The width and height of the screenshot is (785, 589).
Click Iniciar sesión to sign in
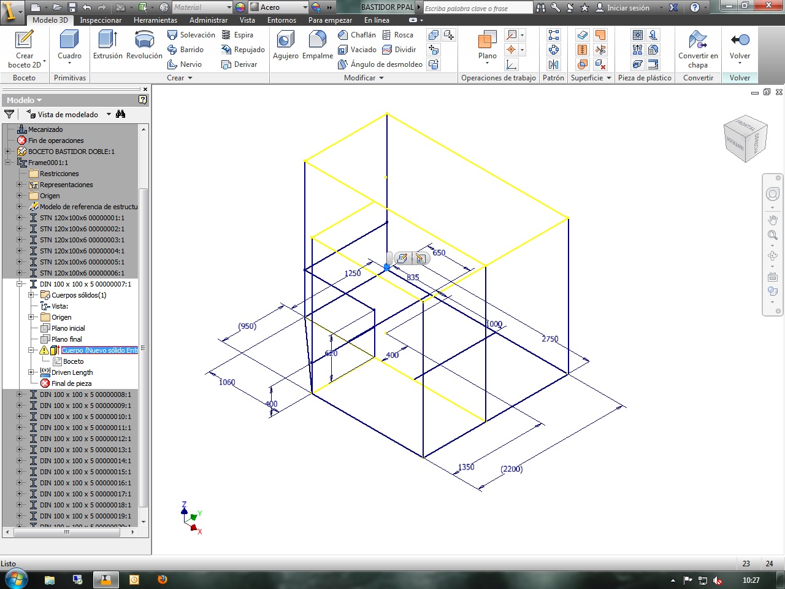pos(622,7)
